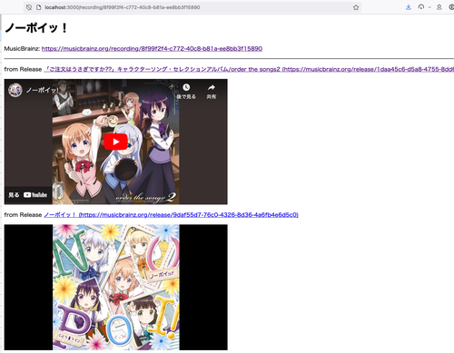Bookmark this page with the star icon
Viewport: 454px width, 353px height.
356,7
